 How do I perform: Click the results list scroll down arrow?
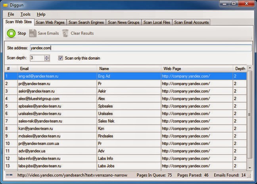(x=249, y=168)
